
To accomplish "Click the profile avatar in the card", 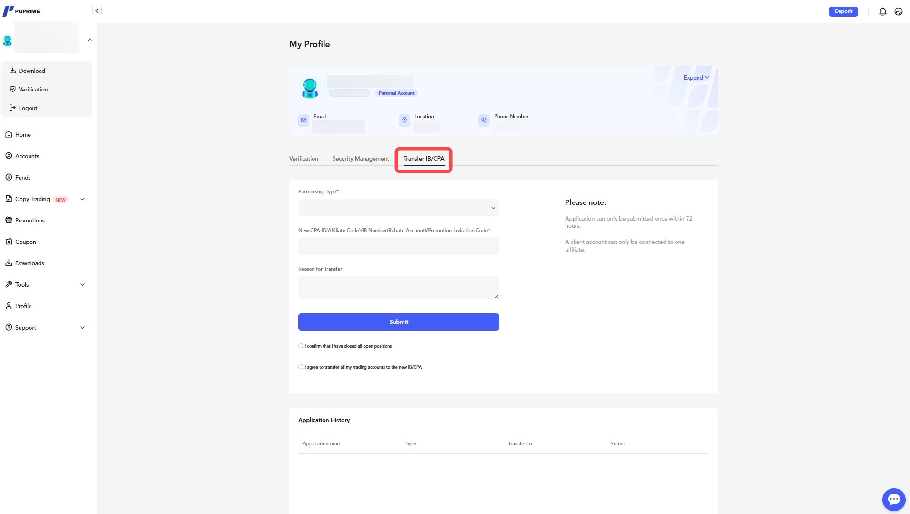I will (x=310, y=88).
